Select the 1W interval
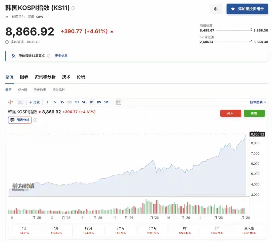This screenshot has width=272, height=242. [x=99, y=102]
